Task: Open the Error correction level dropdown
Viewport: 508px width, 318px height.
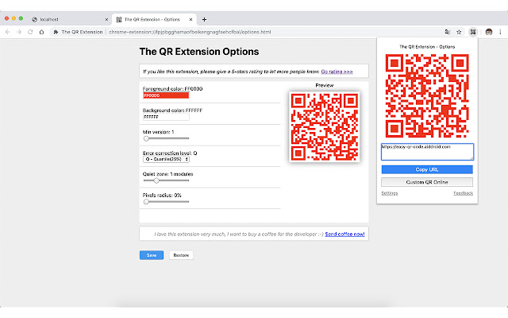Action: [x=166, y=159]
